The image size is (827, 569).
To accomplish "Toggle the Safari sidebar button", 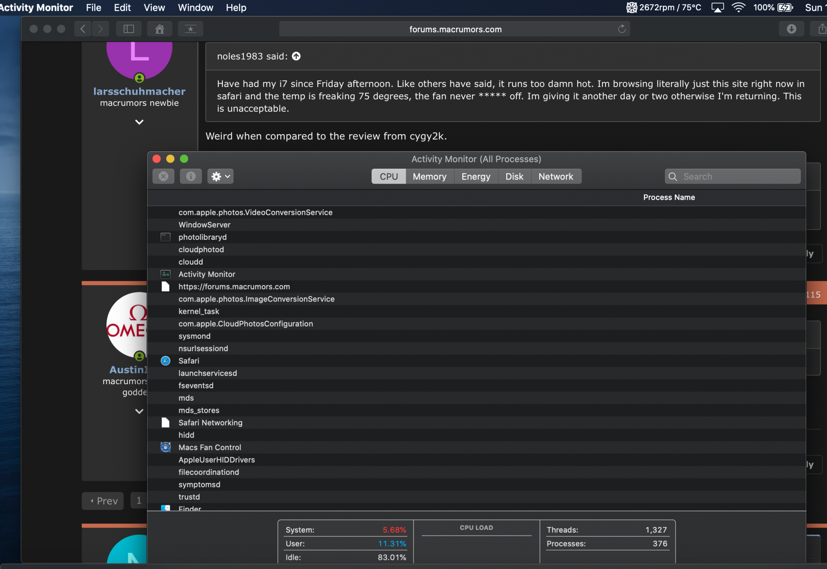I will click(x=129, y=29).
